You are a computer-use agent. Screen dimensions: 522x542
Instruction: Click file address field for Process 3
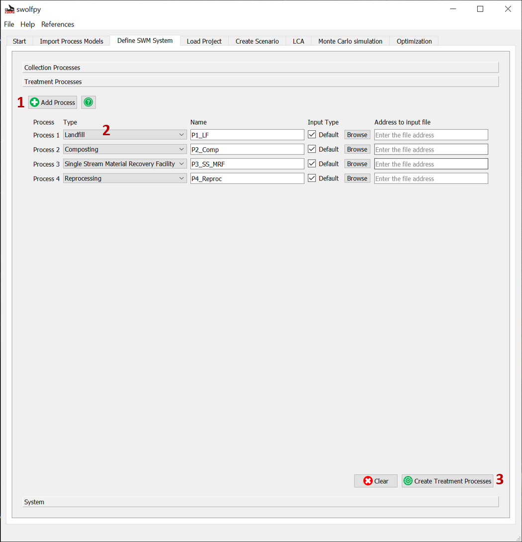point(431,164)
